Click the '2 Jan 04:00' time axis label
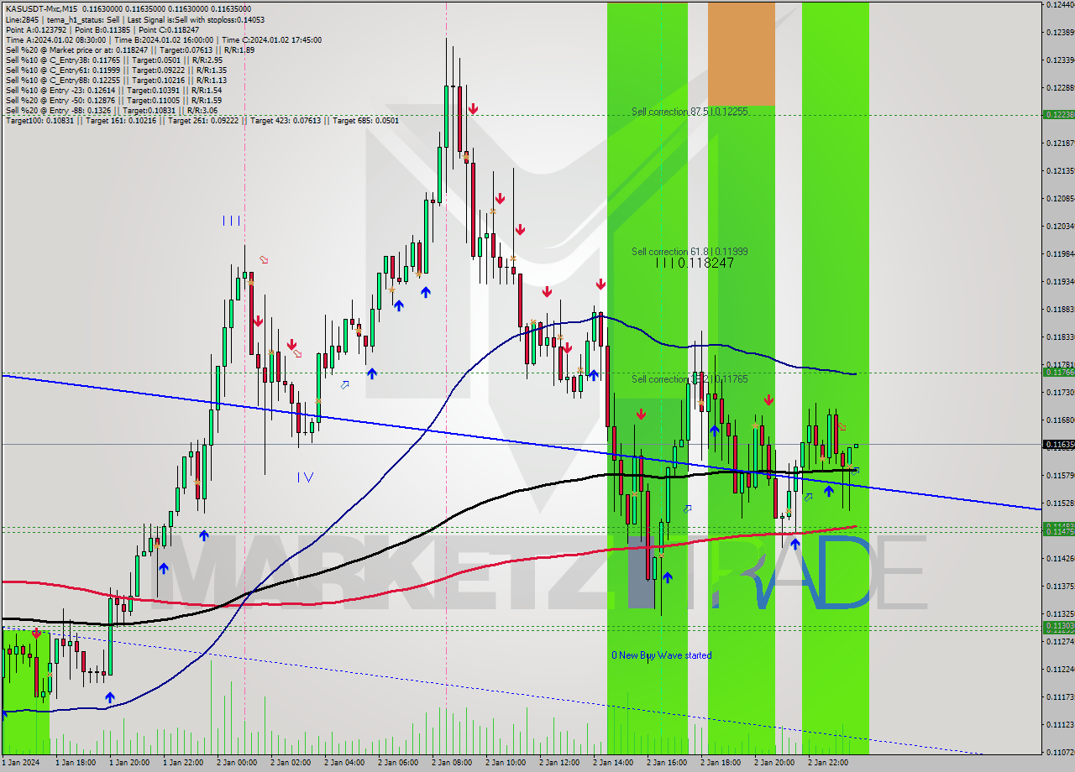Viewport: 1075px width, 772px height. (x=343, y=763)
